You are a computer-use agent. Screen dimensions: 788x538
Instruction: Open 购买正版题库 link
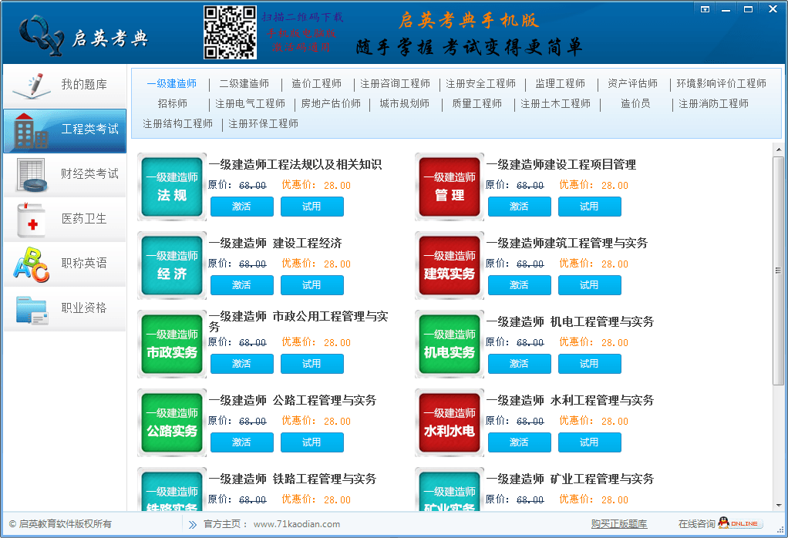pyautogui.click(x=619, y=524)
